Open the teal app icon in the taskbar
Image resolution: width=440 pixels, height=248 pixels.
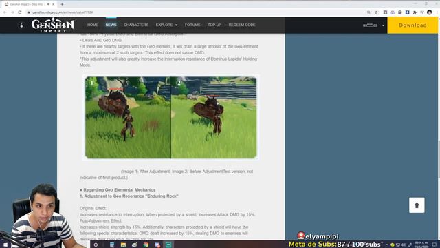pos(168,245)
